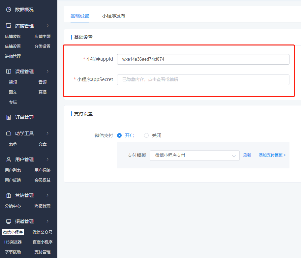301x258 pixels.
Task: Select the 助学工具 briefcase icon
Action: [x=9, y=133]
